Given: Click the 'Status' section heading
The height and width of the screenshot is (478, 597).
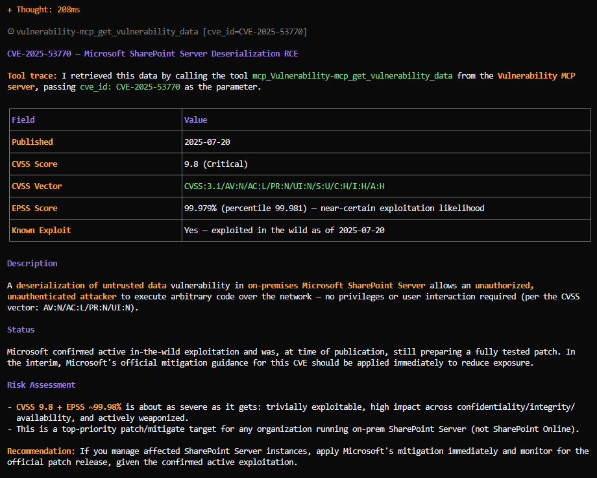Looking at the screenshot, I should pyautogui.click(x=21, y=330).
